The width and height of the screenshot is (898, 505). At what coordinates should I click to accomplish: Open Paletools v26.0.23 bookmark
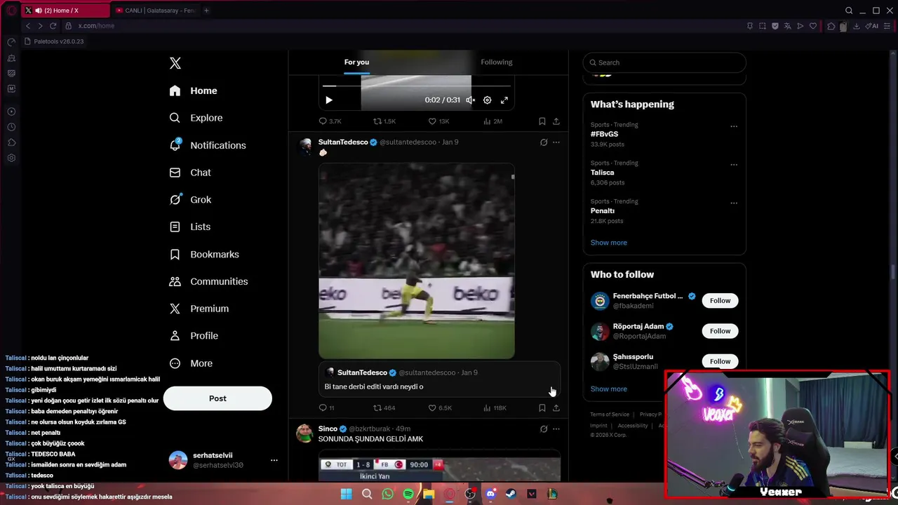click(54, 41)
